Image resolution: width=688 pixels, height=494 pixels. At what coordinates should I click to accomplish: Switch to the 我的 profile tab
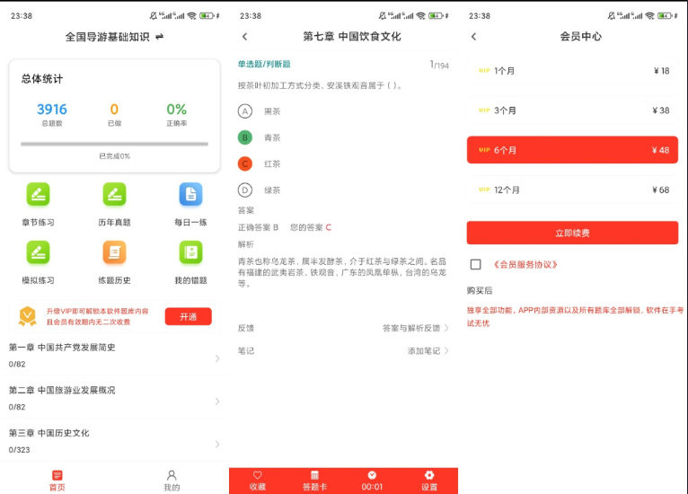172,481
